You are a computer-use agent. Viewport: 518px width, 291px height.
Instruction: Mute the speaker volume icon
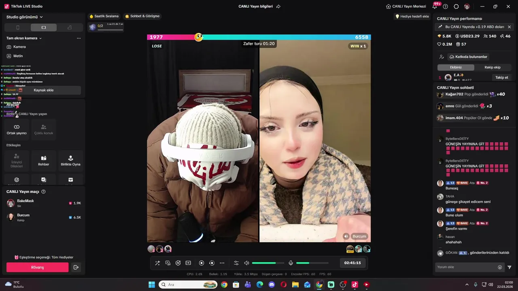pyautogui.click(x=246, y=263)
